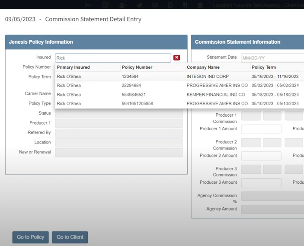Click the policy term 05/18/2023 - 05/18/2024
This screenshot has width=304, height=246.
[x=275, y=95]
